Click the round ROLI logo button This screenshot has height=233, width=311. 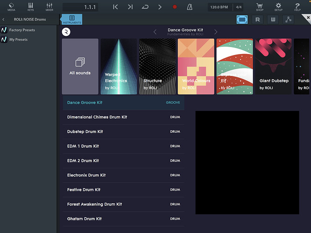click(66, 32)
